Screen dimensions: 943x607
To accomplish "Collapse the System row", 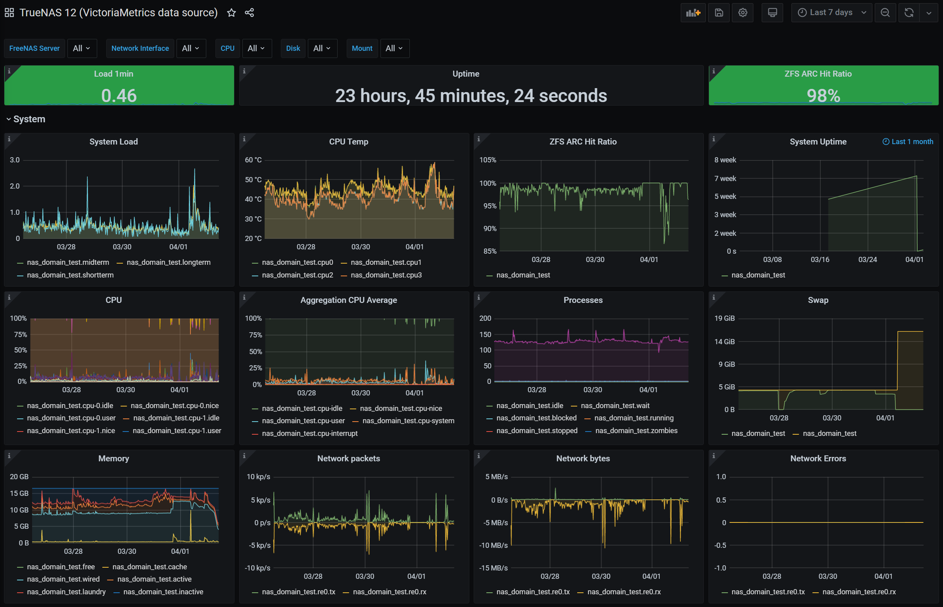I will tap(29, 119).
